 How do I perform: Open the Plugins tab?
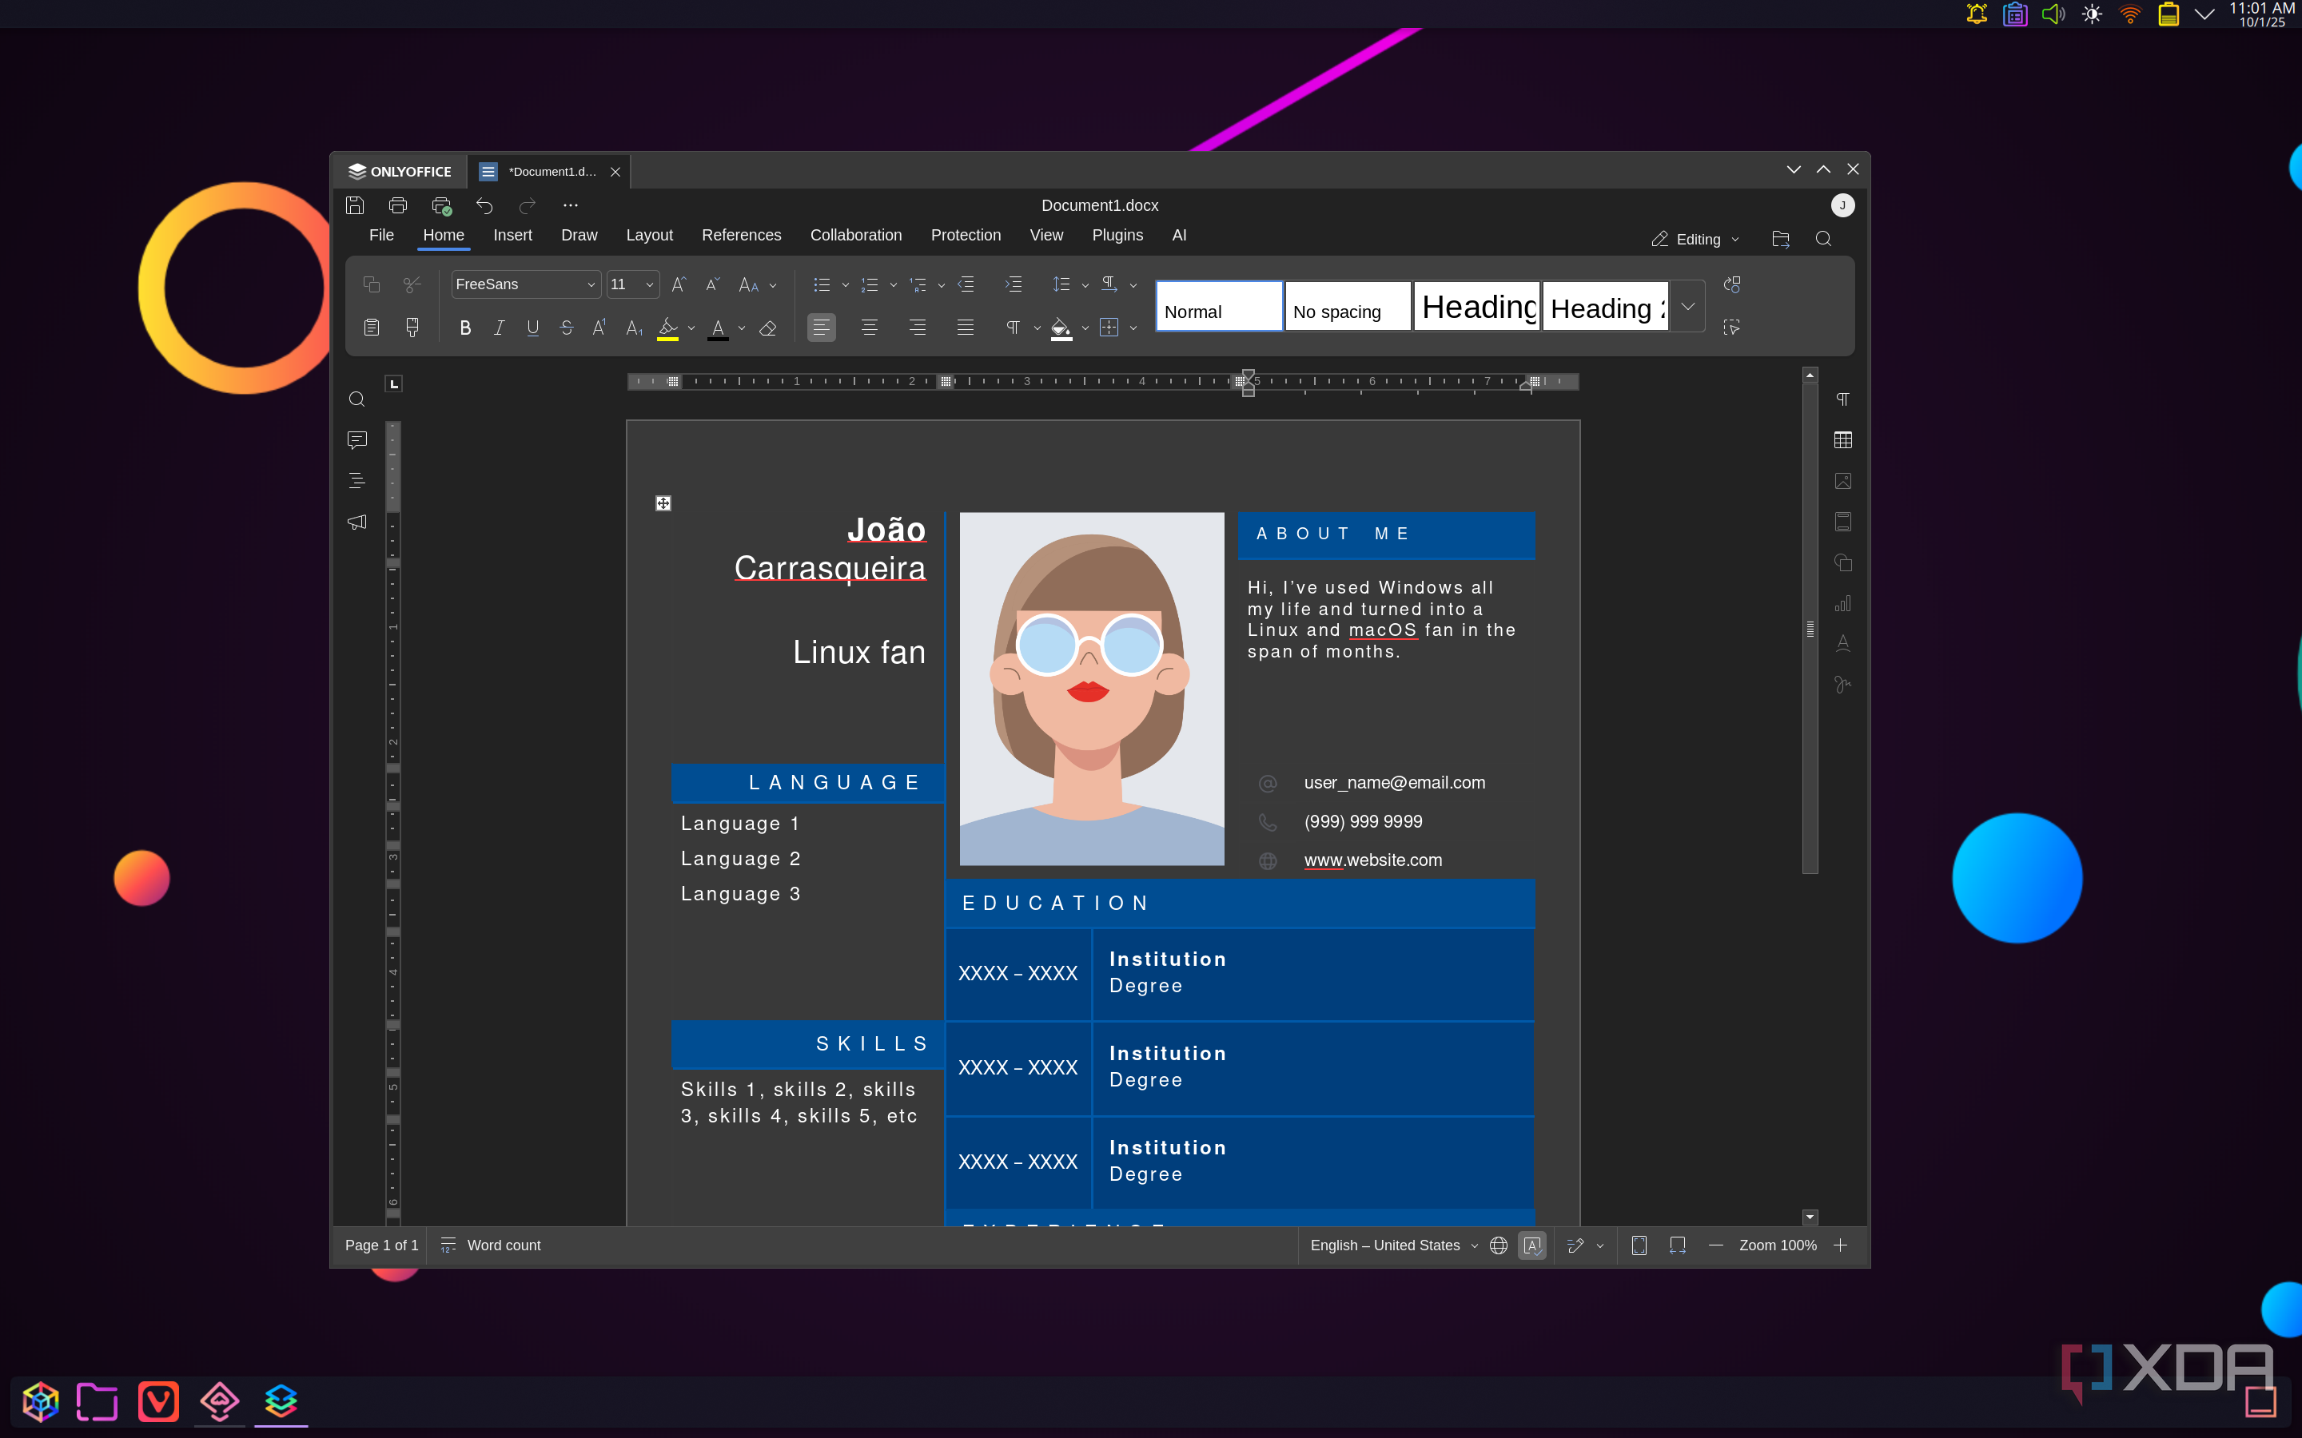coord(1117,235)
